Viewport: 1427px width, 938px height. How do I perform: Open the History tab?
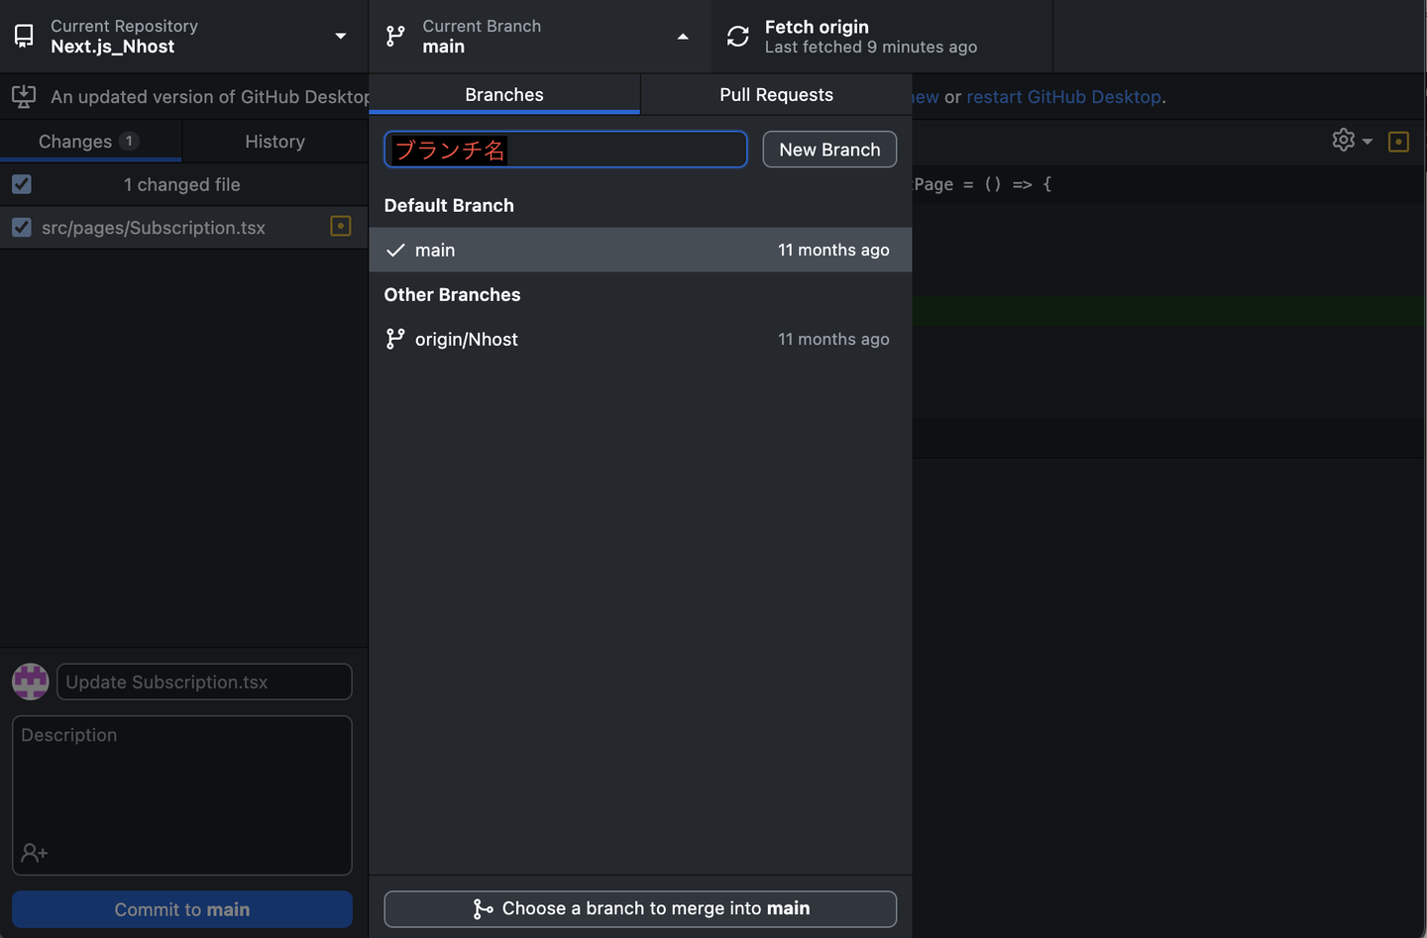coord(274,142)
